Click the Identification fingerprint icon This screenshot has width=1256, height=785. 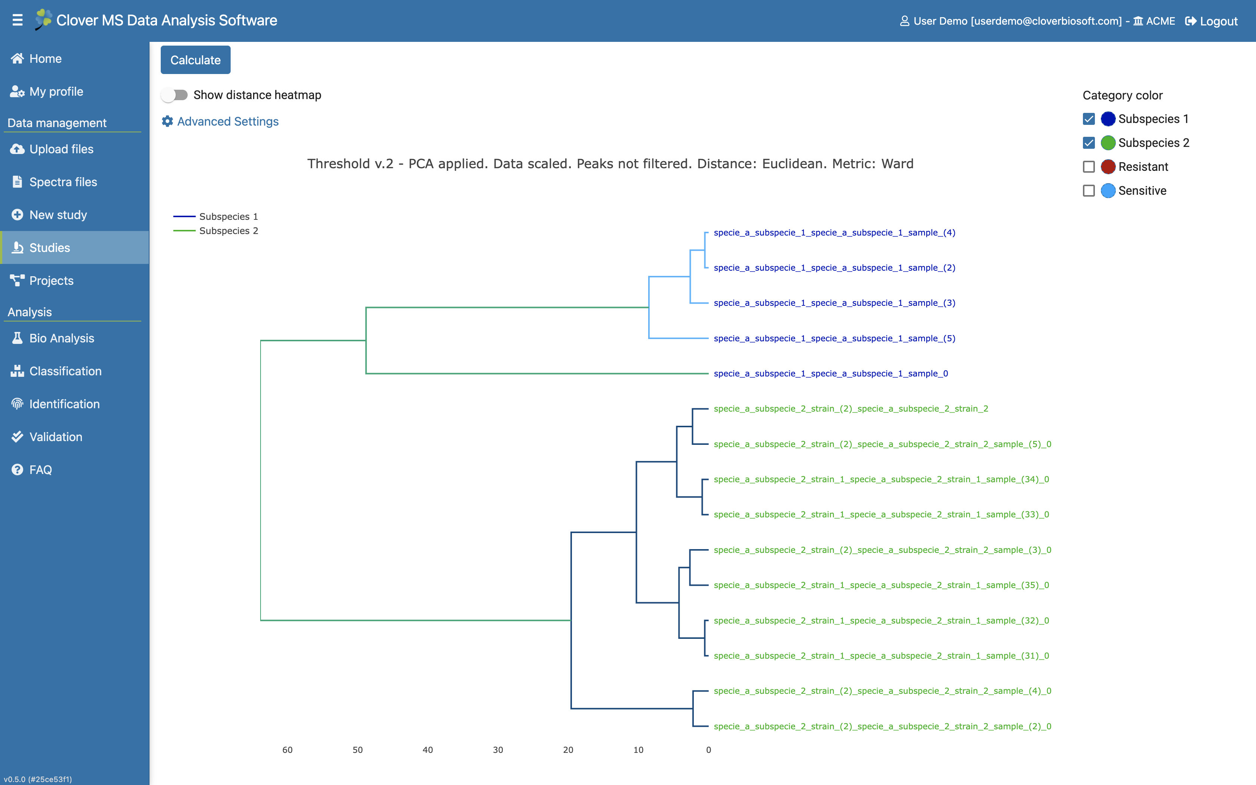17,403
